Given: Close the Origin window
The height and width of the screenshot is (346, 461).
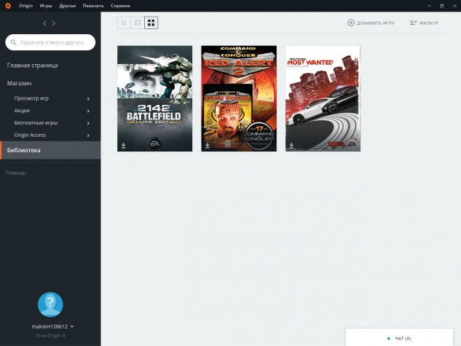Looking at the screenshot, I should click(454, 6).
